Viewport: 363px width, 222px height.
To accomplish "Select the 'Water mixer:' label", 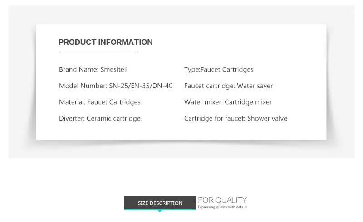I will click(x=203, y=102).
